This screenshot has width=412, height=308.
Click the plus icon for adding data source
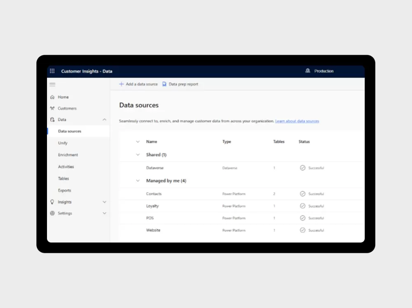click(122, 84)
